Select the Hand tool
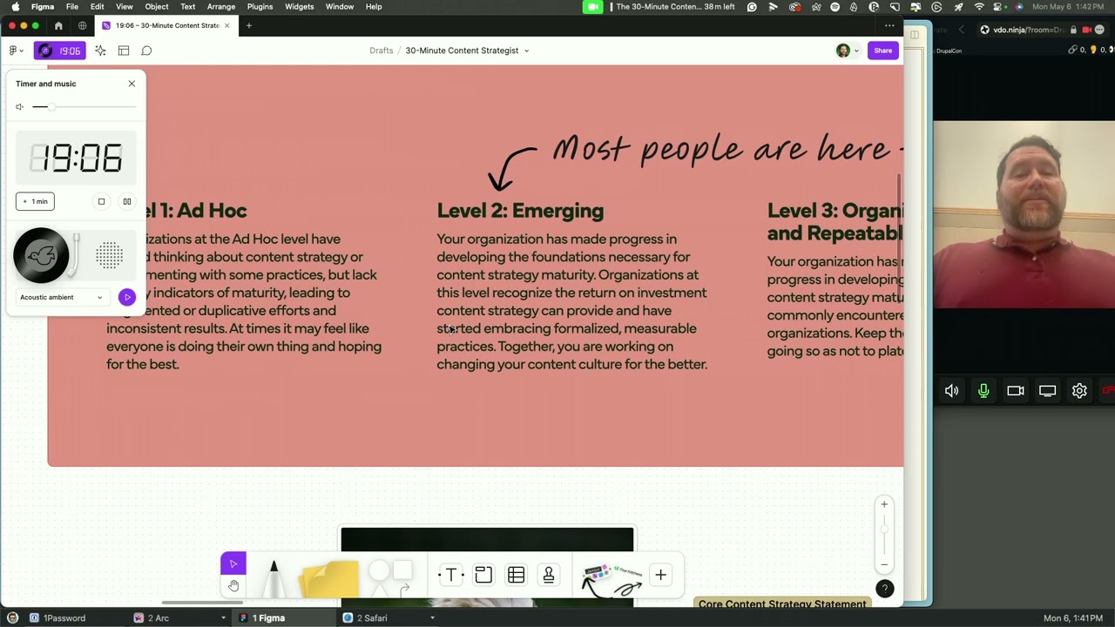This screenshot has width=1115, height=627. (233, 586)
